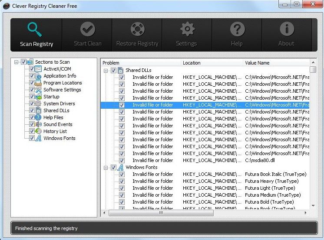Select the System Drivers tree label
The height and width of the screenshot is (240, 324).
(x=59, y=104)
